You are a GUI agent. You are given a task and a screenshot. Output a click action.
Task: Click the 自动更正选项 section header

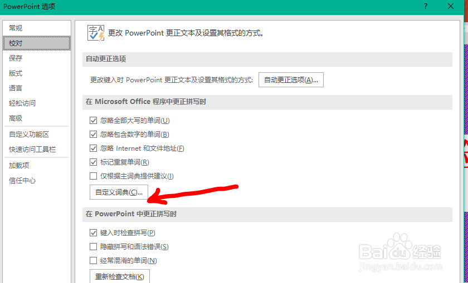coord(267,59)
